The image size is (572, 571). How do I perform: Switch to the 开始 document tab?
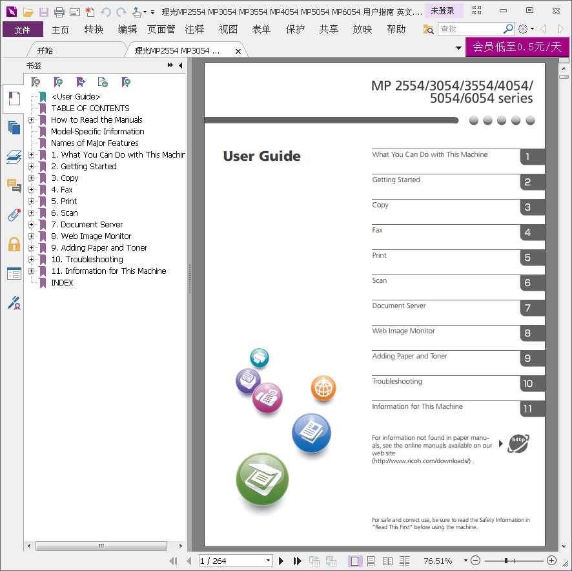click(x=45, y=51)
